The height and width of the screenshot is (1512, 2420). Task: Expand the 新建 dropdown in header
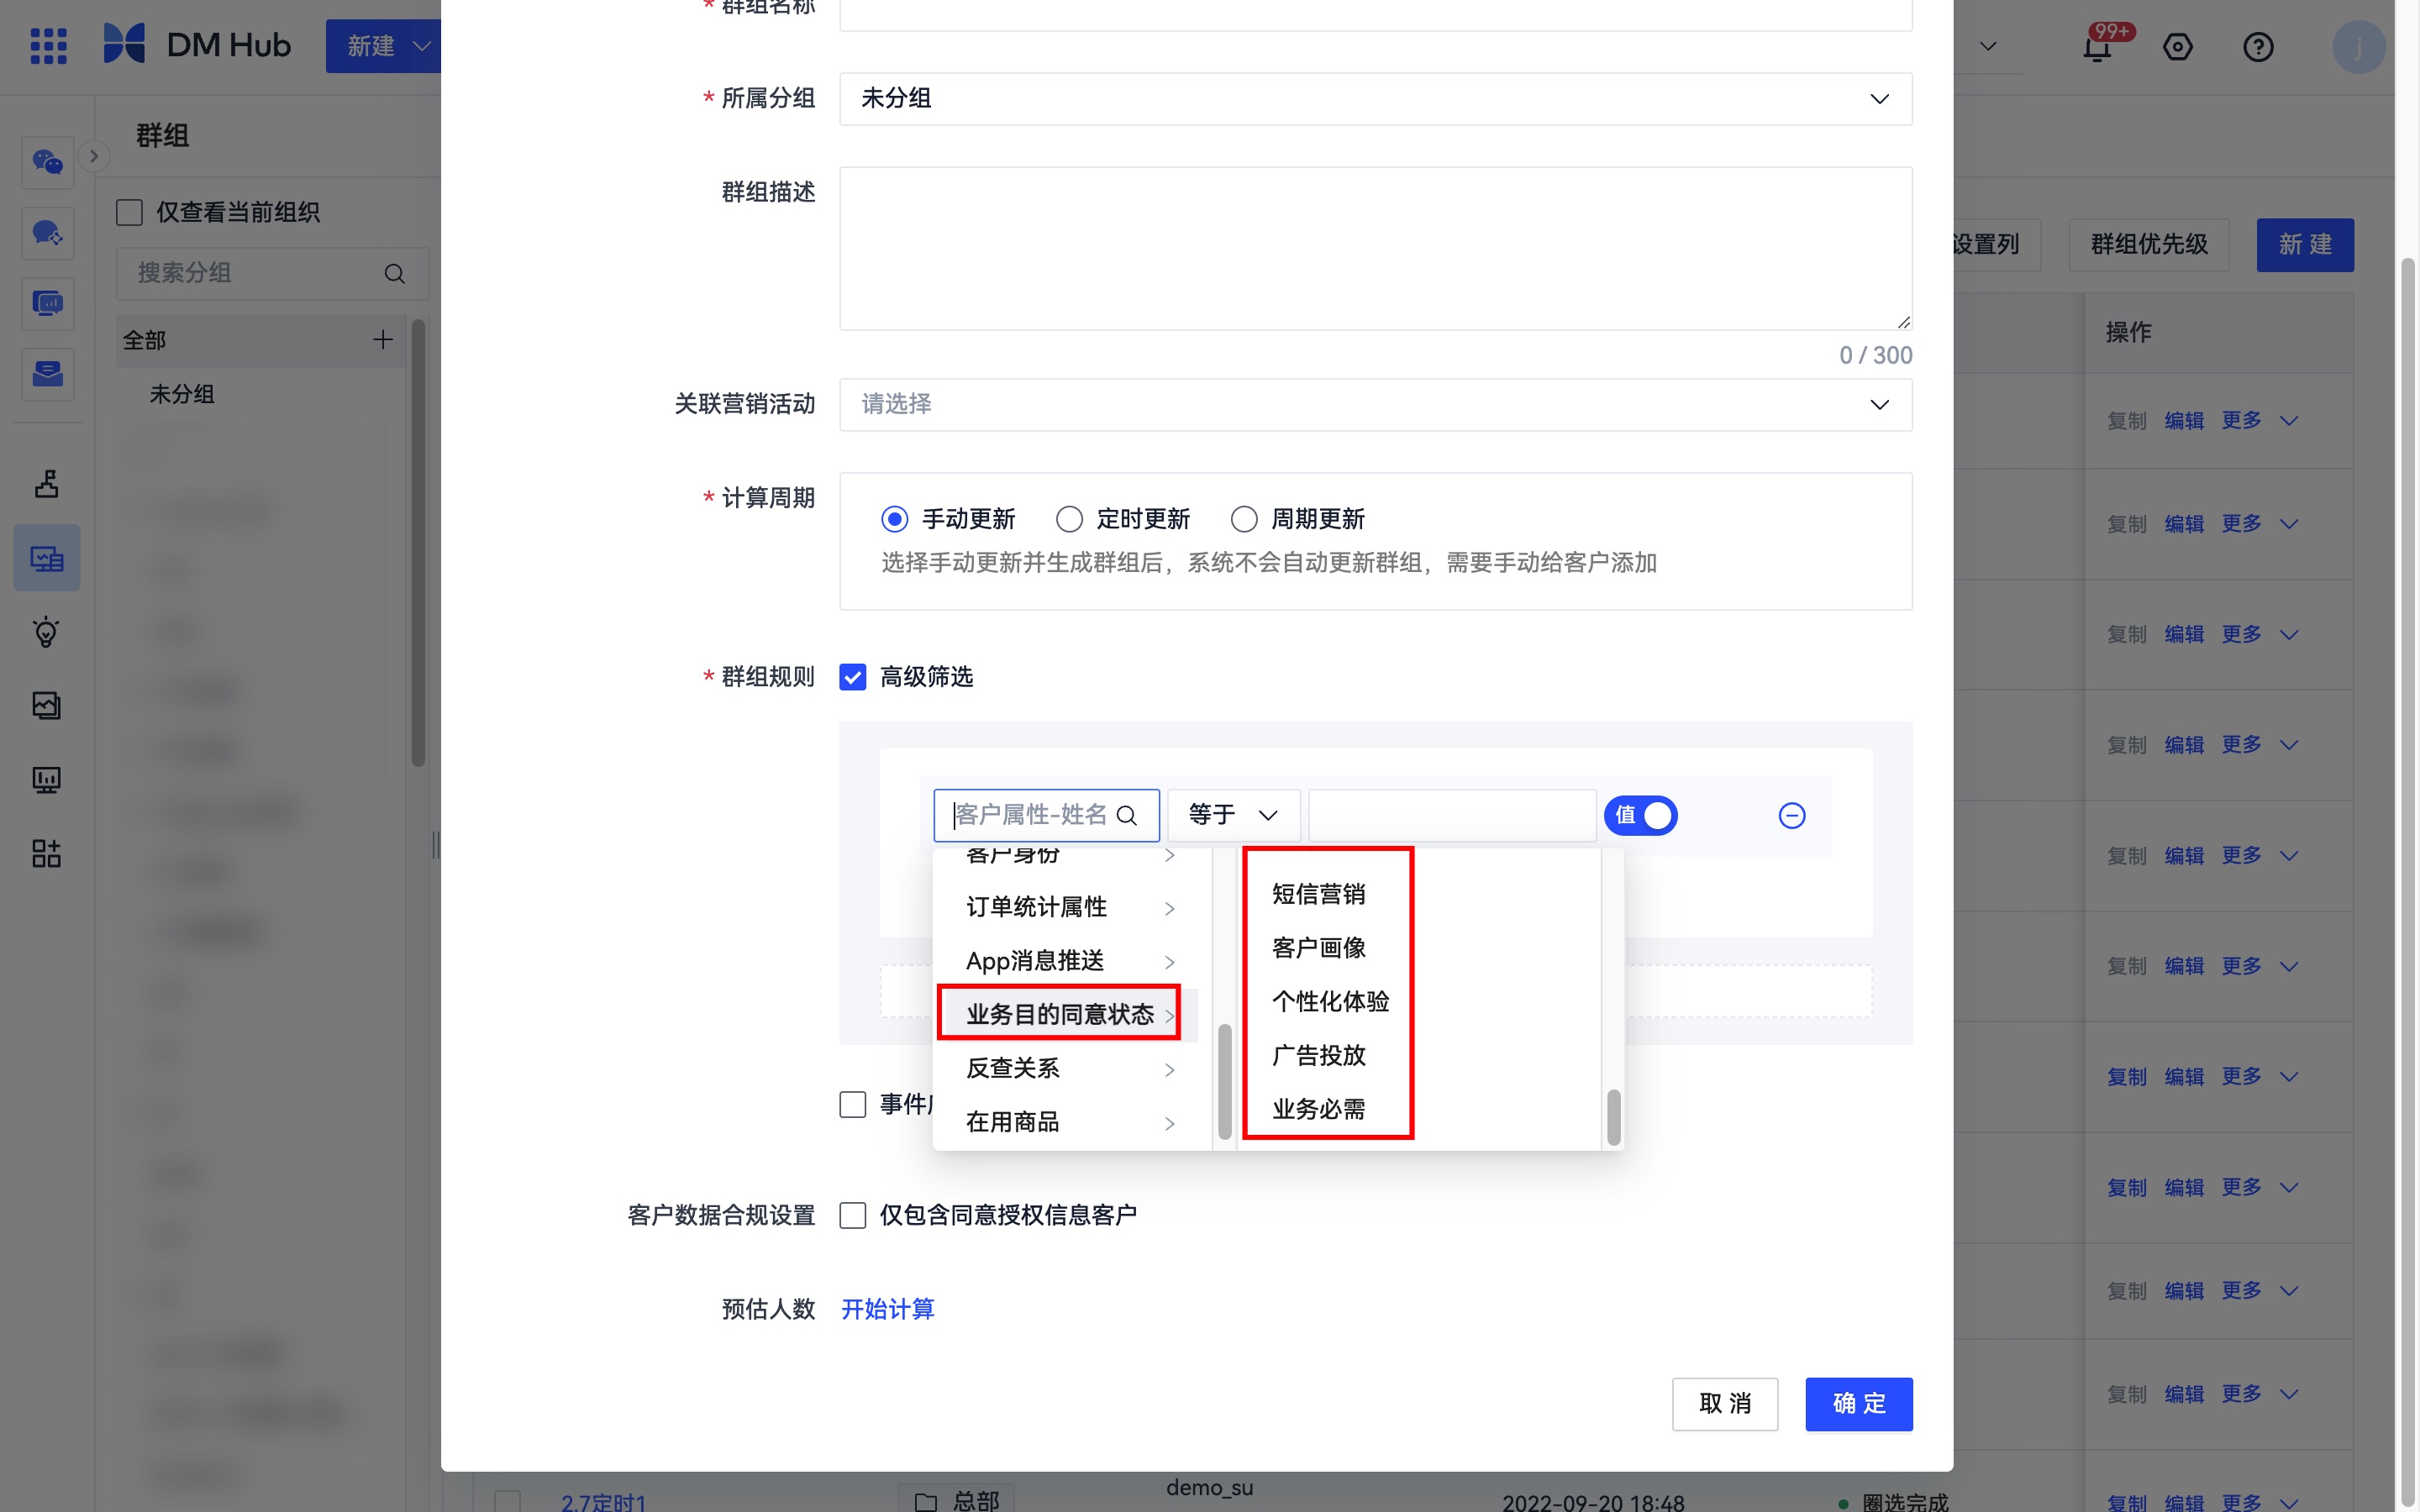click(x=383, y=46)
